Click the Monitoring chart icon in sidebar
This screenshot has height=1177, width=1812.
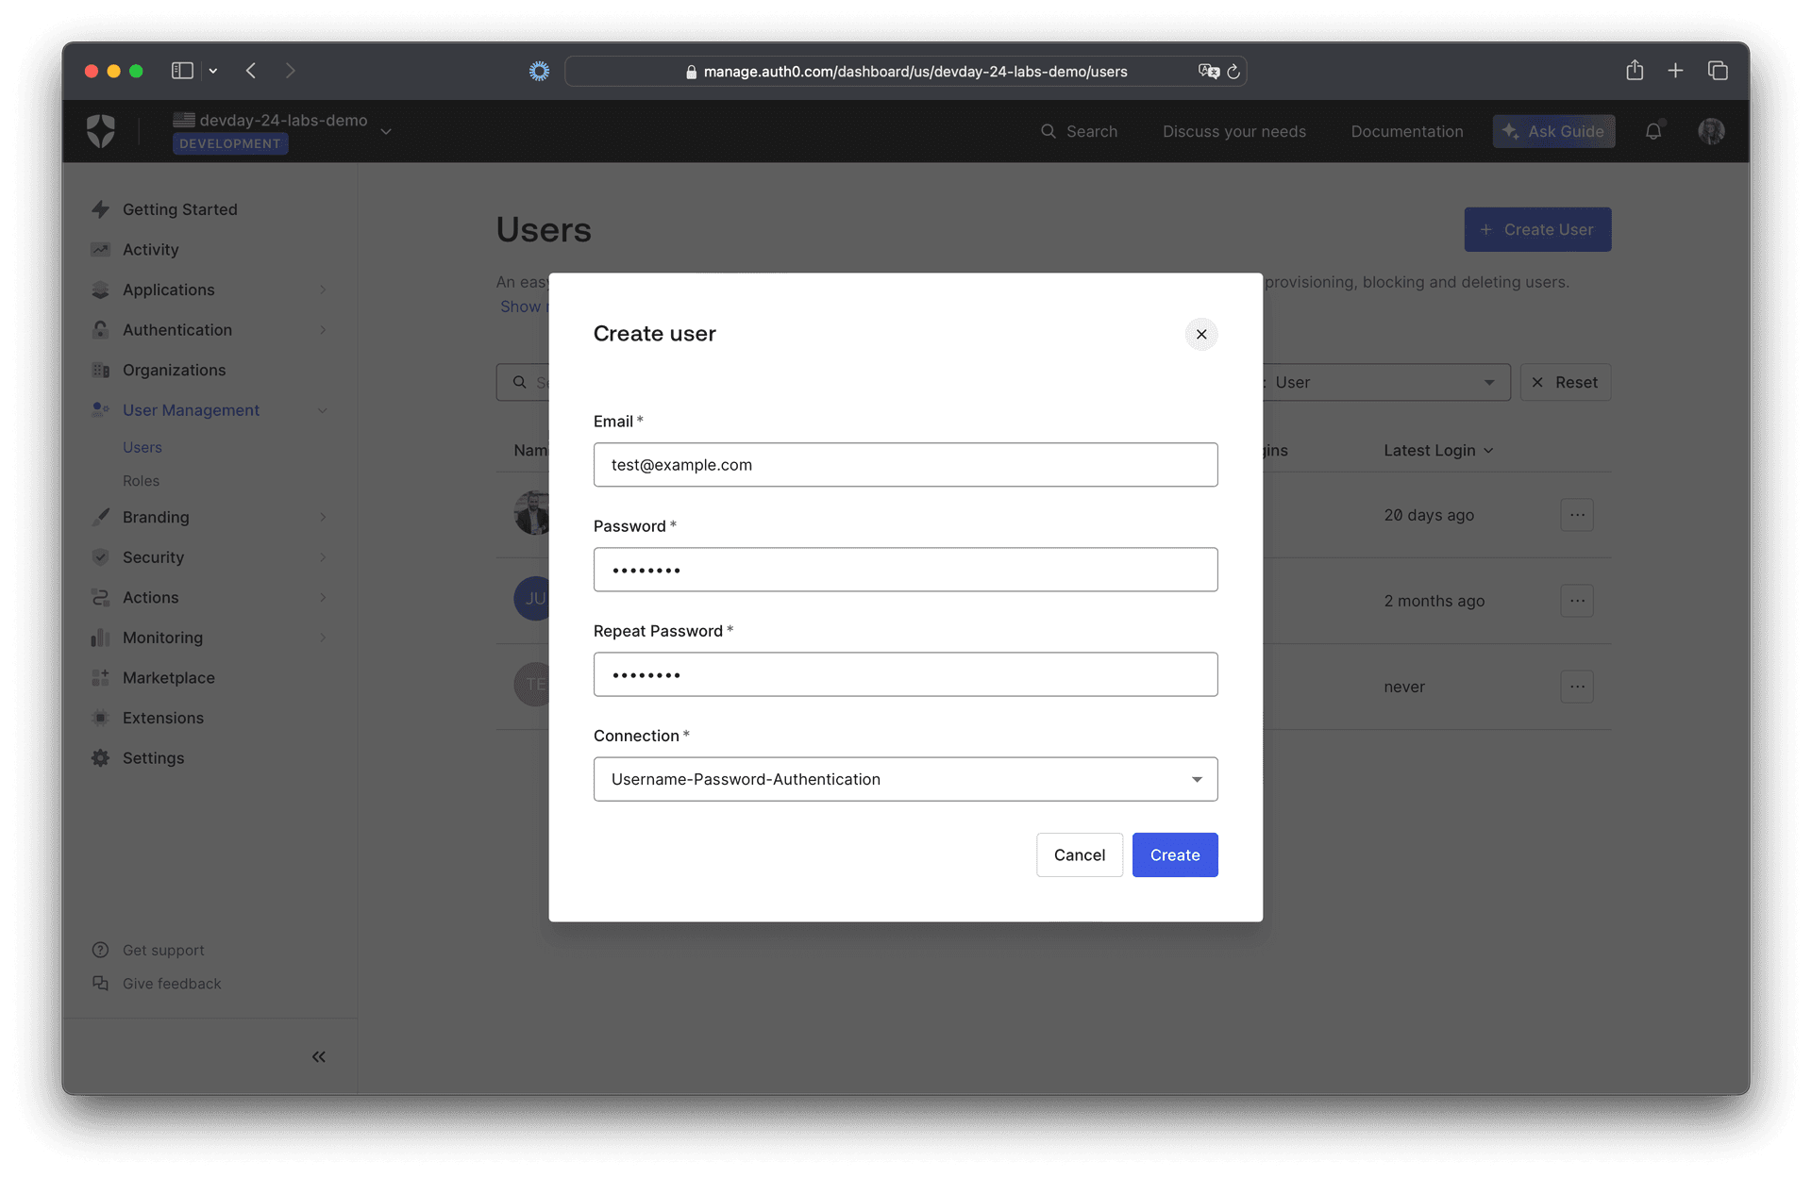tap(101, 638)
